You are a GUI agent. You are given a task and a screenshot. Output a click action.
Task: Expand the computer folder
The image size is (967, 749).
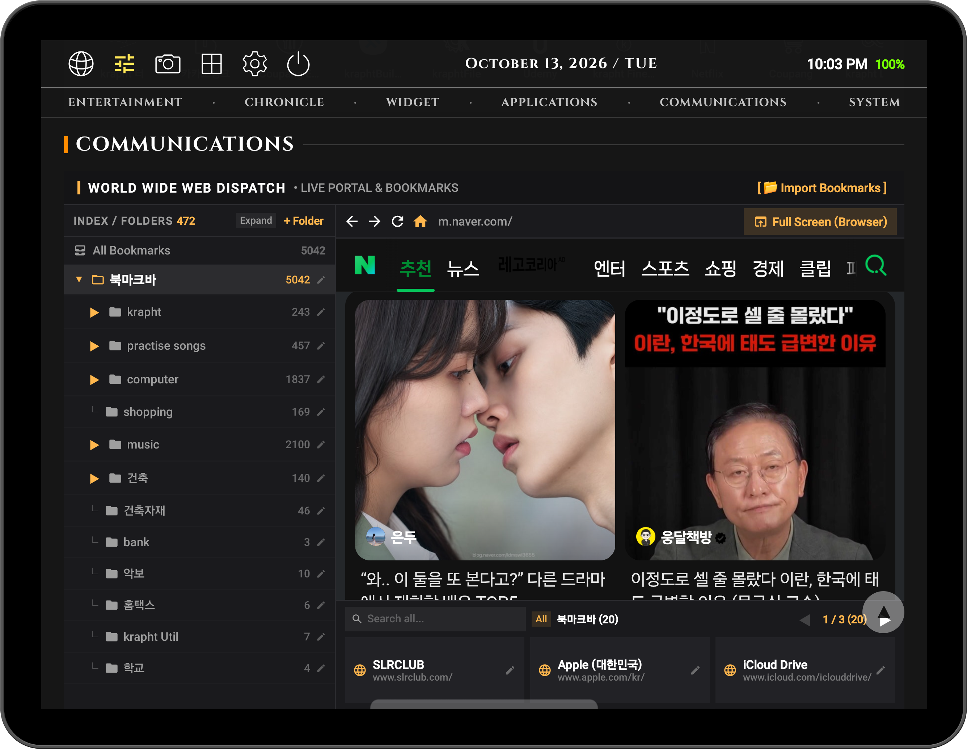click(x=94, y=380)
